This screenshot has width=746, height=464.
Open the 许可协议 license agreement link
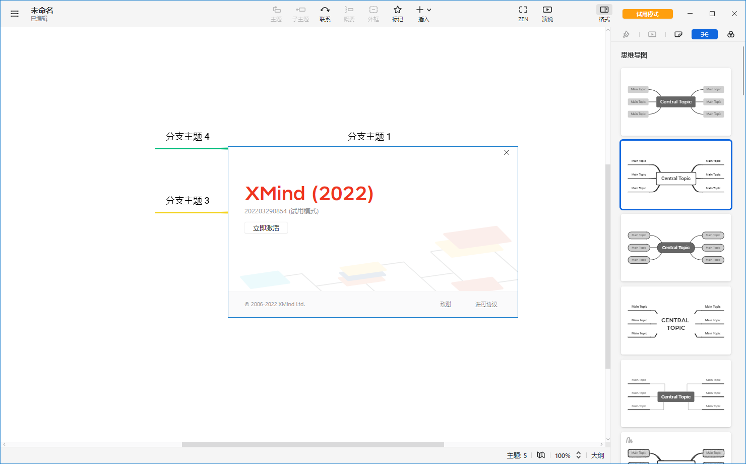485,304
